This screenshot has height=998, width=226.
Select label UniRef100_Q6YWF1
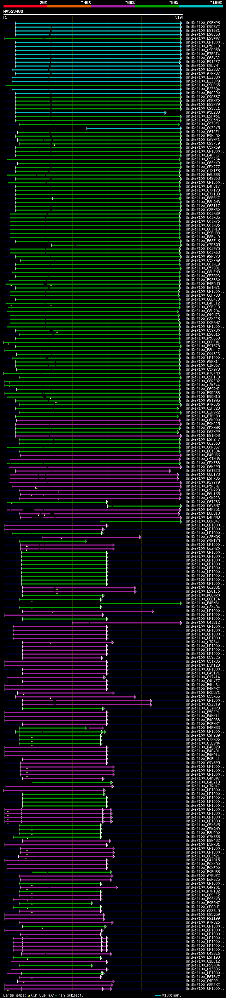[202, 139]
